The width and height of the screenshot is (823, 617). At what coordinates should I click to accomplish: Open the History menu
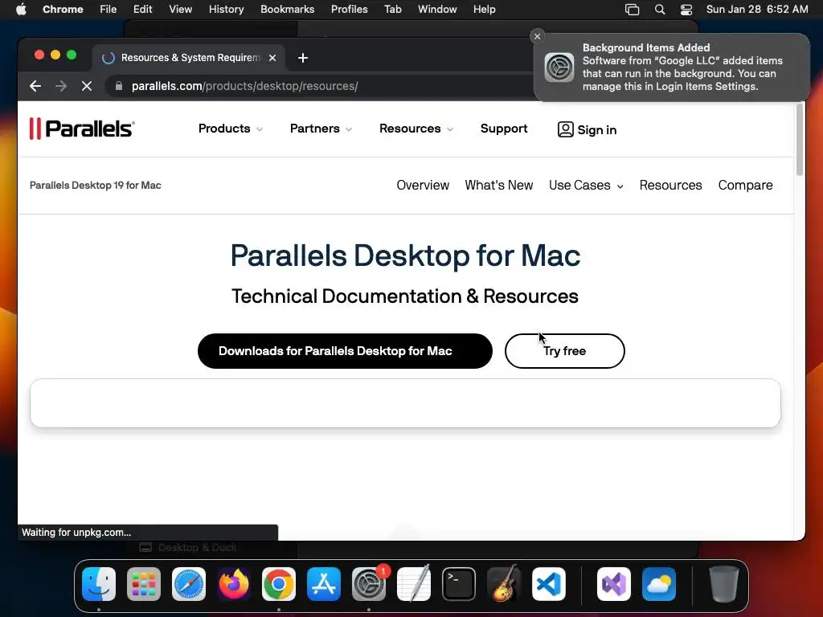226,10
